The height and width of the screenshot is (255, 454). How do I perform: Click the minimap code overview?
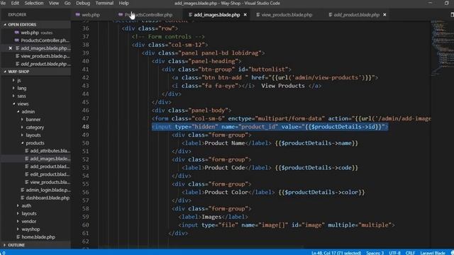click(x=442, y=47)
